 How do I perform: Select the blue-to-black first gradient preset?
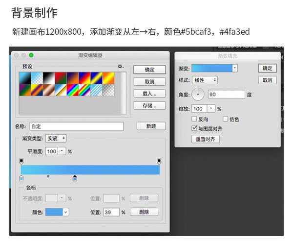[25, 78]
